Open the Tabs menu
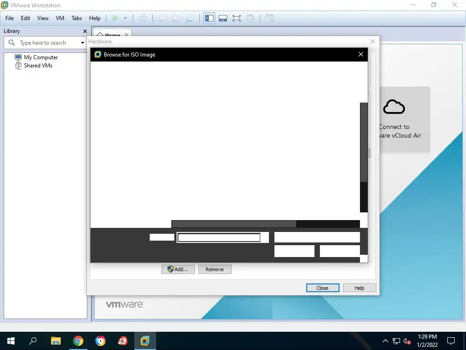Image resolution: width=466 pixels, height=350 pixels. tap(76, 18)
